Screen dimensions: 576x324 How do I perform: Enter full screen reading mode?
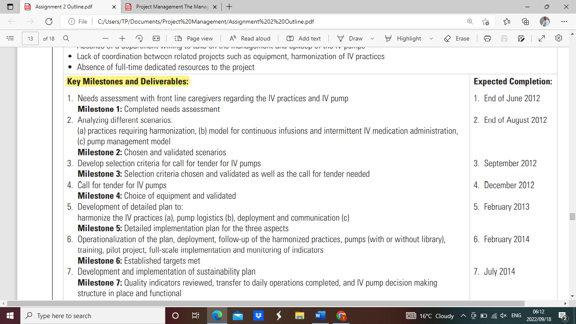[541, 38]
